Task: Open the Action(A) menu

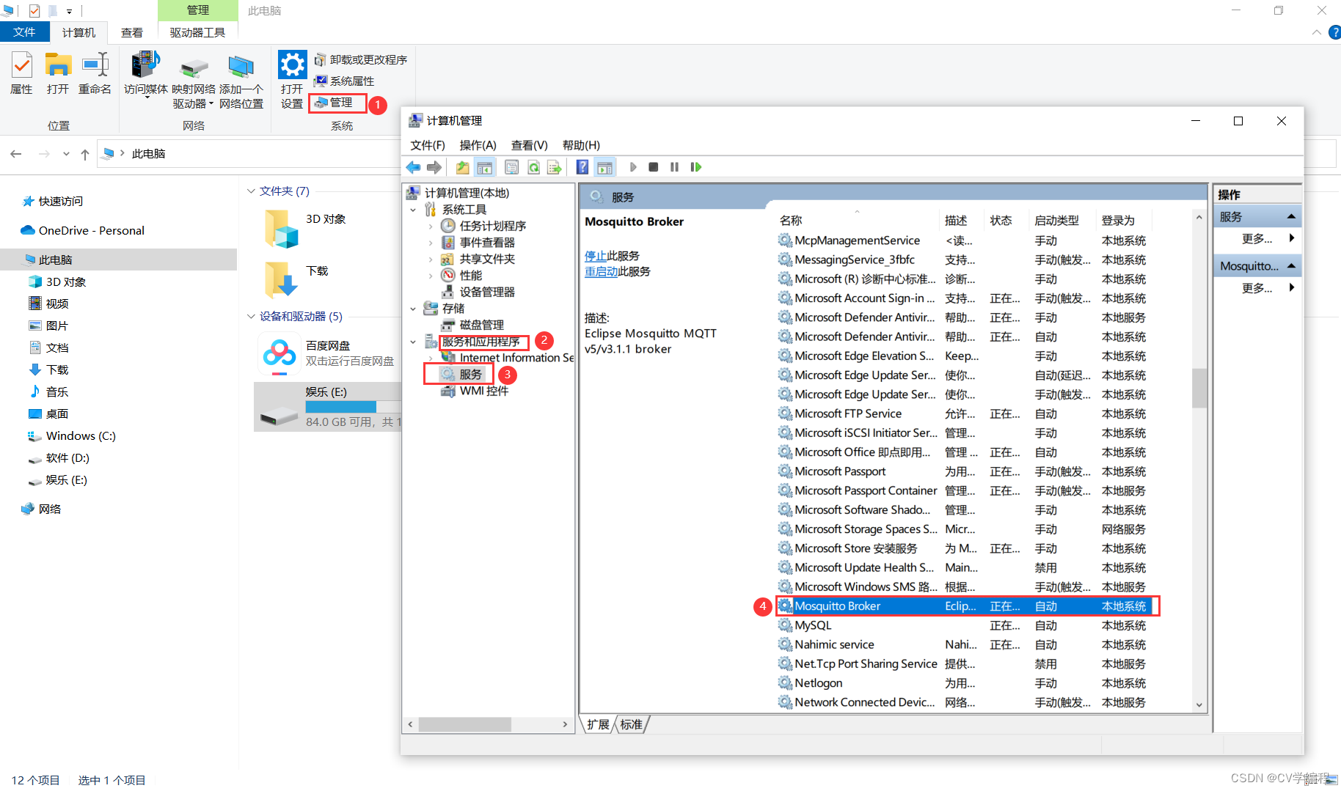Action: [x=478, y=145]
